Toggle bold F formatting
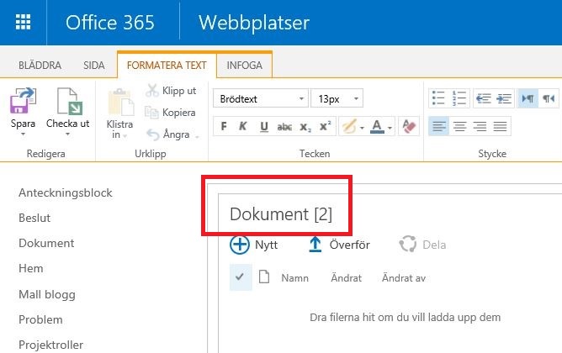 pos(224,126)
